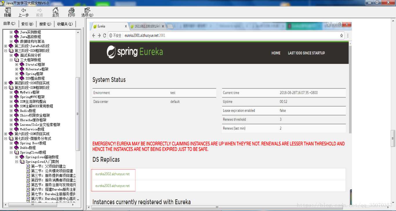Image resolution: width=396 pixels, height=211 pixels.
Task: Click the browser reload icon
Action: (105, 36)
